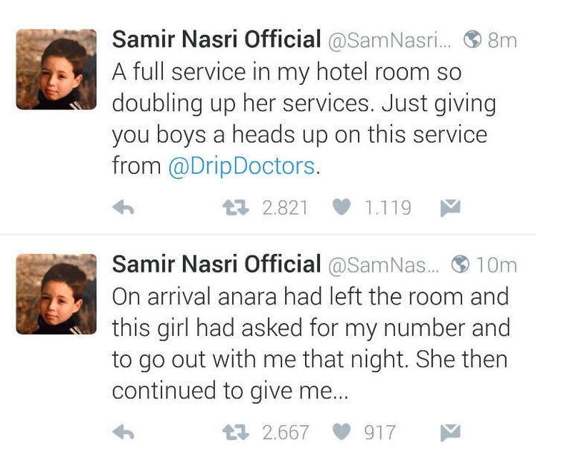Viewport: 567px width, 454px height.
Task: Open the profile photo on the top tweet
Action: (x=57, y=69)
